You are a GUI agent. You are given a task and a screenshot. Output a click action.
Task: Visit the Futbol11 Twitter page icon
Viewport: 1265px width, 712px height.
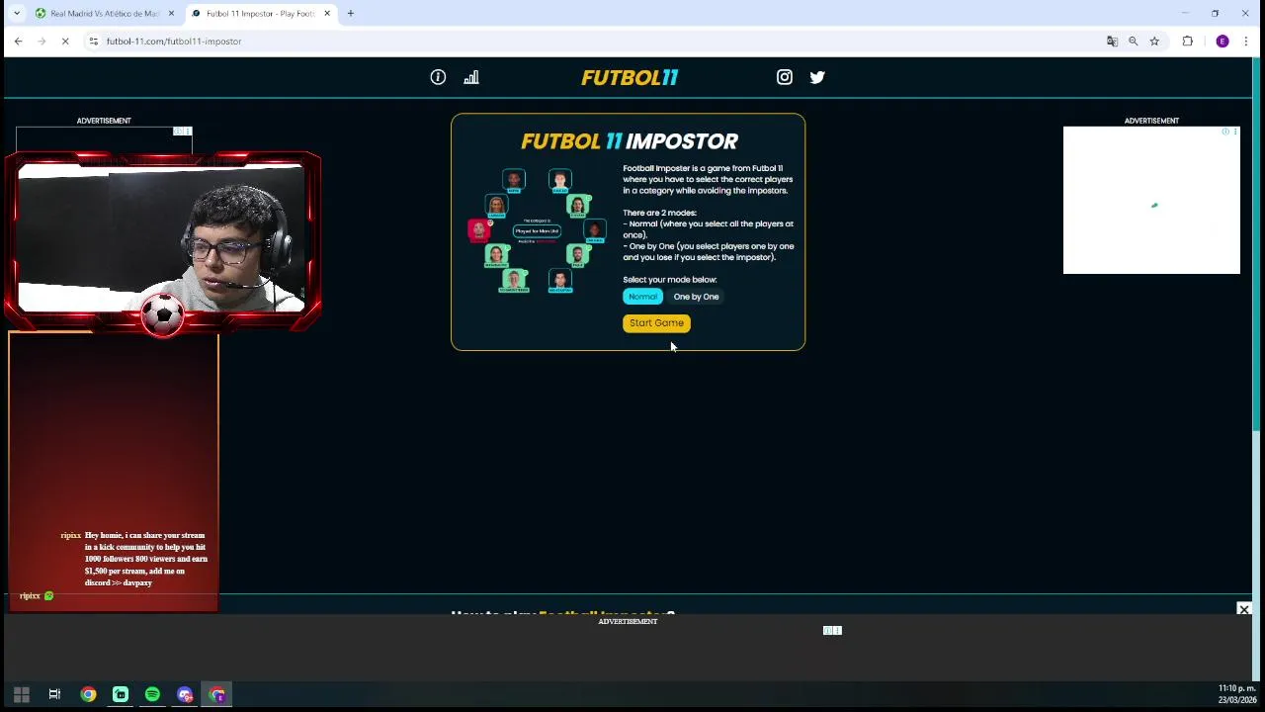coord(817,77)
